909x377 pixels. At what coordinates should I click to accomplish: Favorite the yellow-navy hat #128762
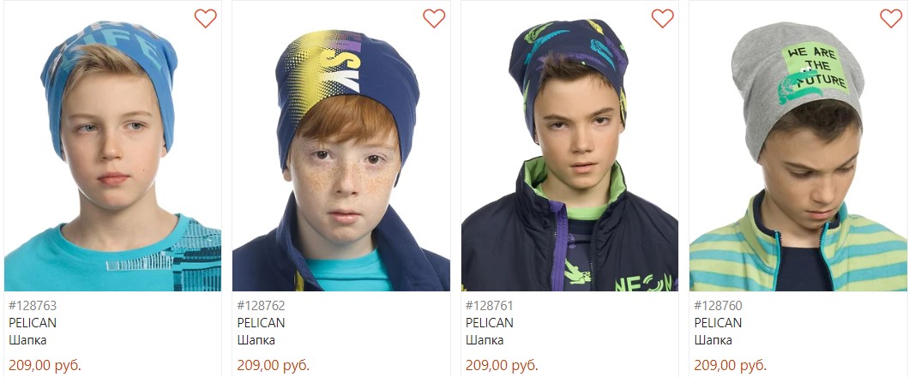coord(434,19)
